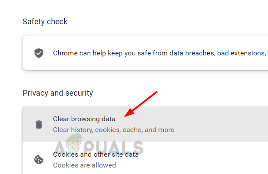Click the word 'Clear' in Clear browsing data title
Screen dimensions: 268x174
[x=61, y=119]
